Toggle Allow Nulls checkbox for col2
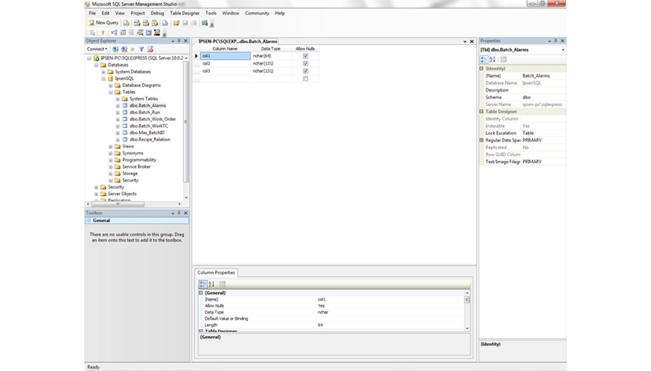This screenshot has height=371, width=651. (305, 63)
